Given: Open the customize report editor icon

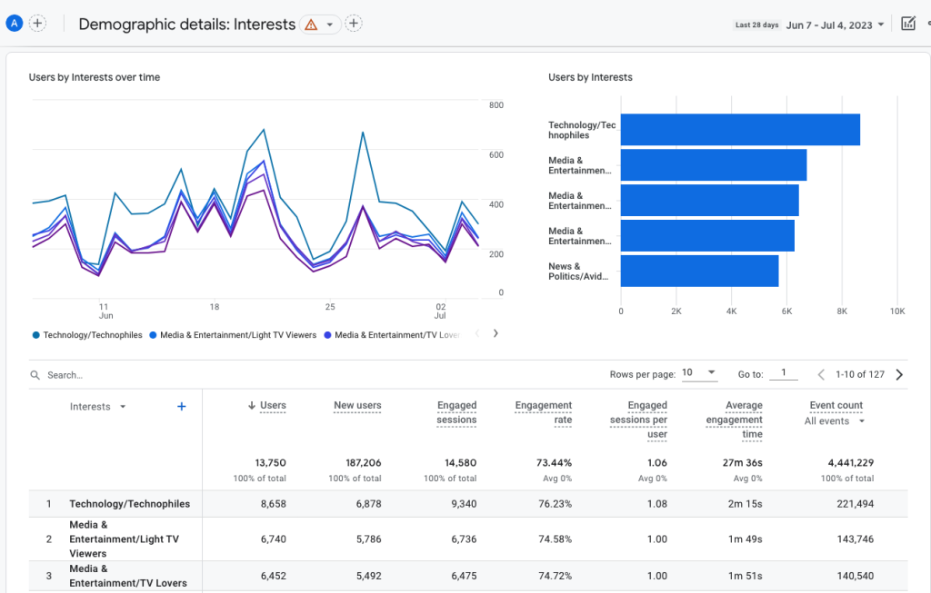Looking at the screenshot, I should (x=908, y=24).
